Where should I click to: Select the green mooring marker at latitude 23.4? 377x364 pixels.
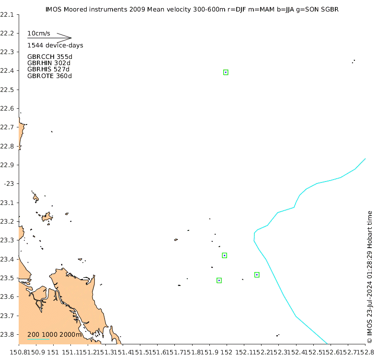point(224,255)
